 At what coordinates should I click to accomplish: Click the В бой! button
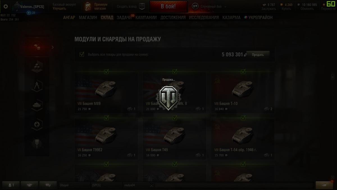[x=168, y=7]
